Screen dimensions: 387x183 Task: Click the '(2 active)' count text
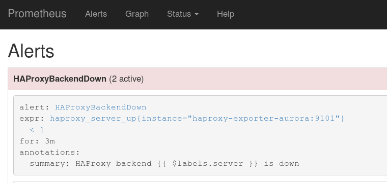coord(126,79)
